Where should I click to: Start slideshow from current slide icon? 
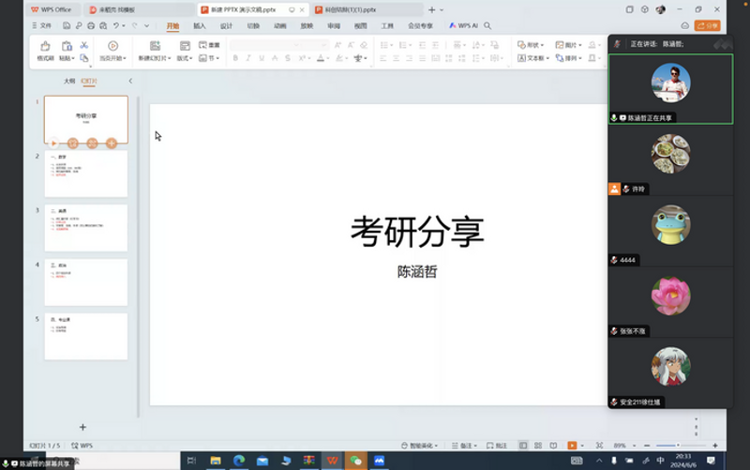[112, 46]
